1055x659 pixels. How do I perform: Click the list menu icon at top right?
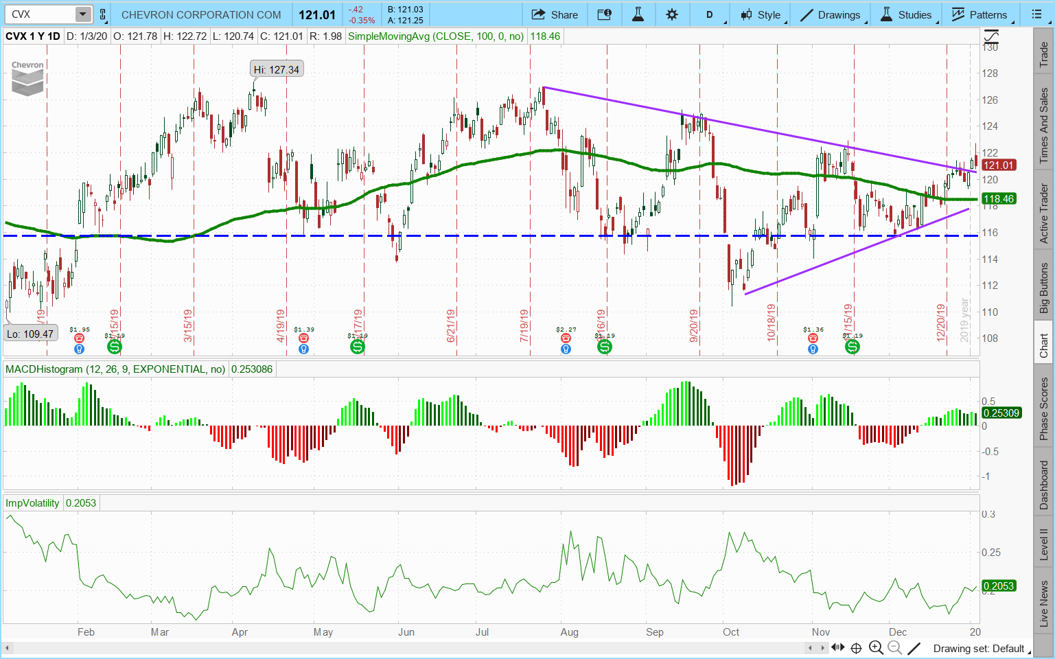click(1036, 14)
